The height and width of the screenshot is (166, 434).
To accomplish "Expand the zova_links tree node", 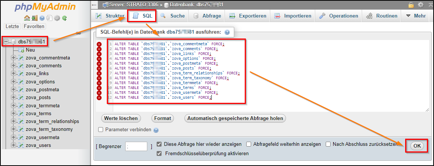I will coord(13,74).
